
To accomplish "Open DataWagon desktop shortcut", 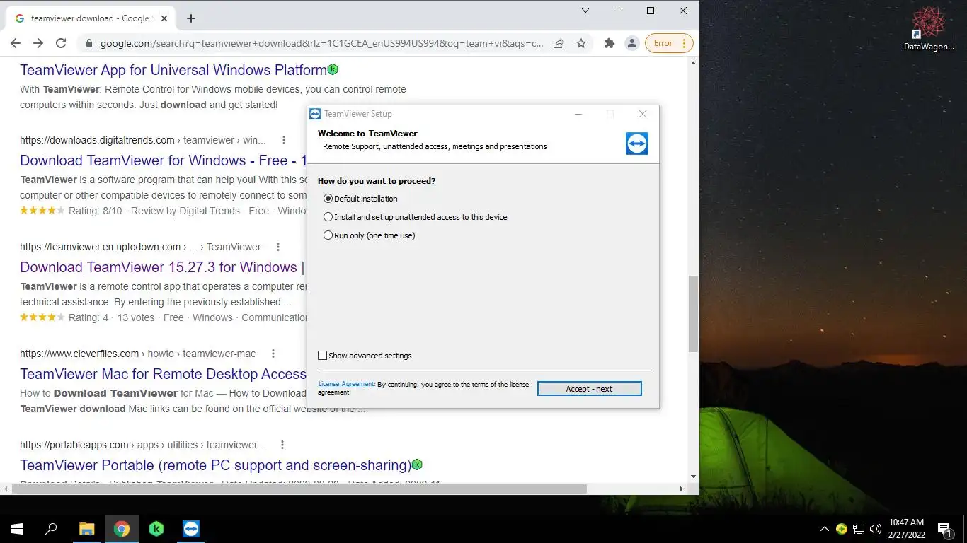I will 929,29.
